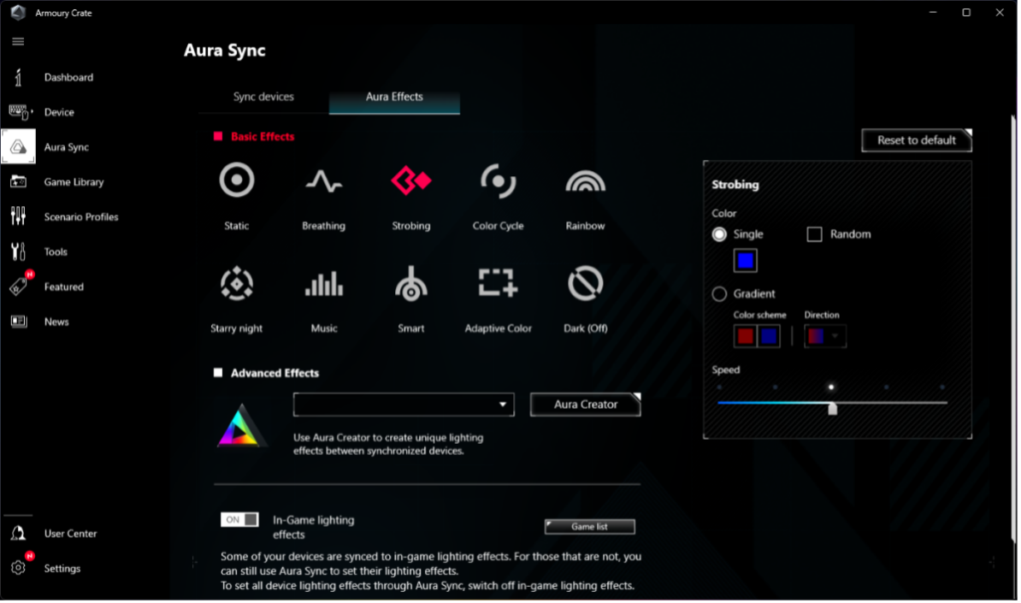Enable the Random color checkbox
This screenshot has width=1021, height=603.
(x=815, y=234)
